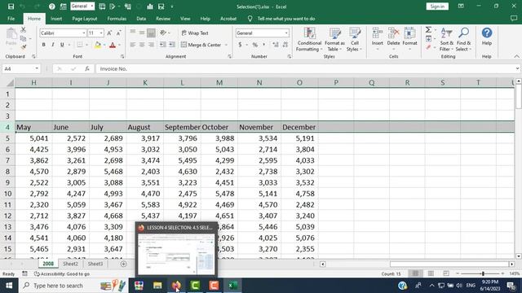Click Tell me what you want to do
Screen dimensions: 522x293
286,19
